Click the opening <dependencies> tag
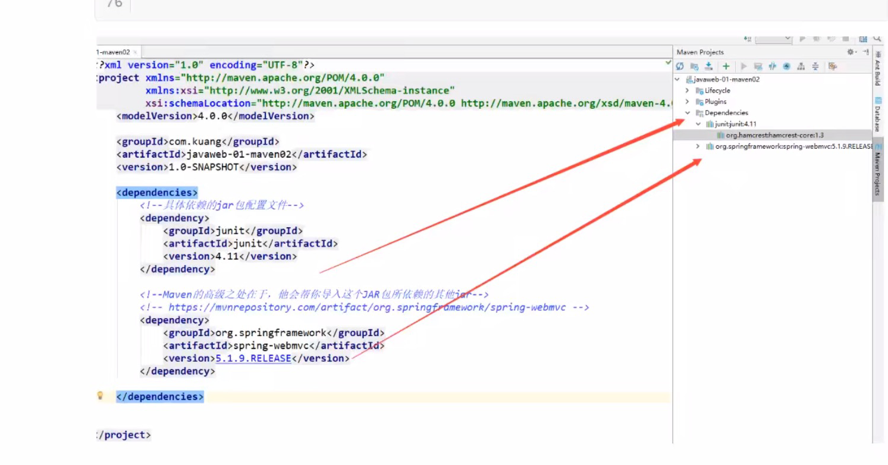Image resolution: width=888 pixels, height=465 pixels. click(157, 193)
